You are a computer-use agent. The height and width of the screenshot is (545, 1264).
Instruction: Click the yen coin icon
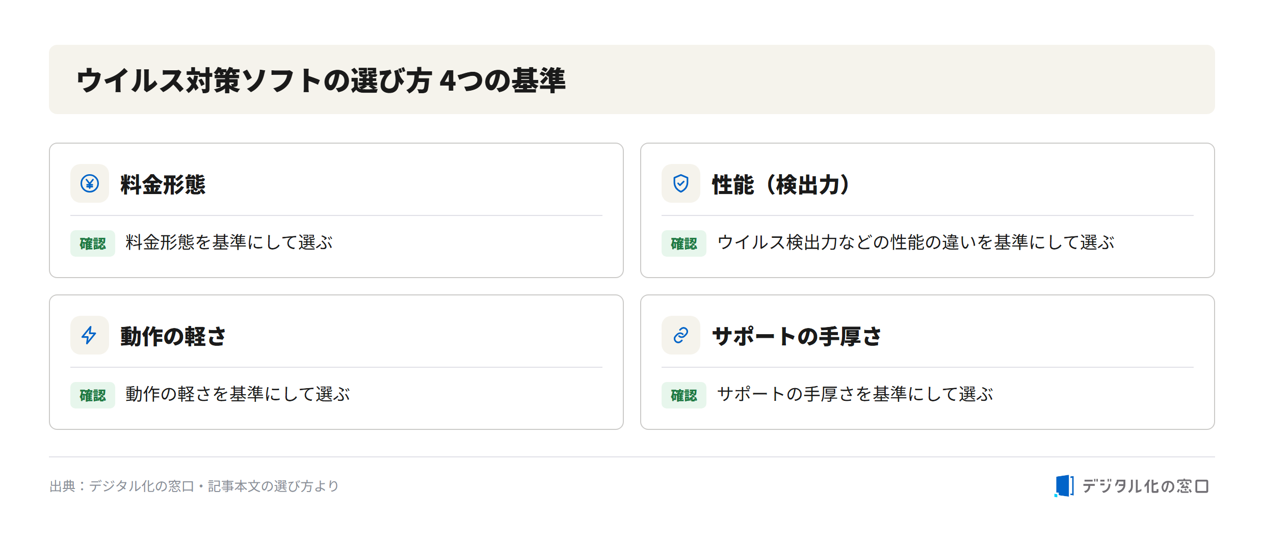click(90, 183)
